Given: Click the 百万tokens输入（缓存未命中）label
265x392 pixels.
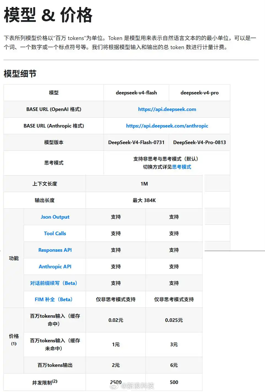Looking at the screenshot, I should (x=55, y=345).
